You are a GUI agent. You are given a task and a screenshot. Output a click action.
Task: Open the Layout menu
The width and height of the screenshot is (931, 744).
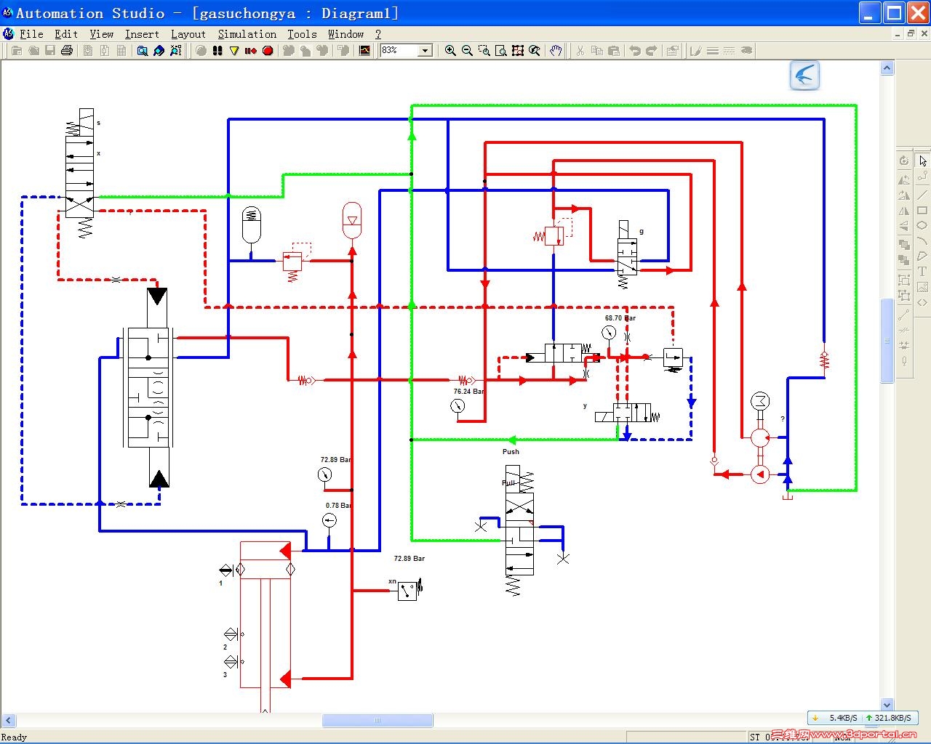(188, 33)
